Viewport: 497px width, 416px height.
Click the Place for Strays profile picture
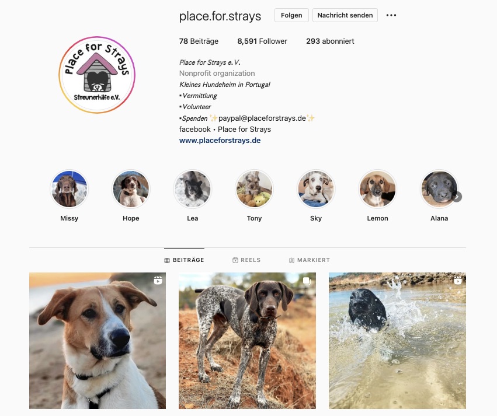[97, 75]
